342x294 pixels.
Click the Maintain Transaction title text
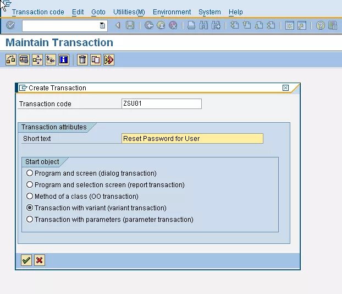59,42
